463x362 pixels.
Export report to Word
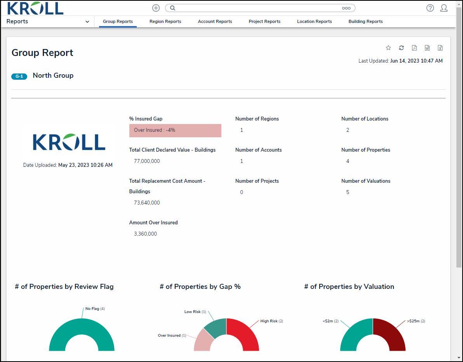click(427, 47)
